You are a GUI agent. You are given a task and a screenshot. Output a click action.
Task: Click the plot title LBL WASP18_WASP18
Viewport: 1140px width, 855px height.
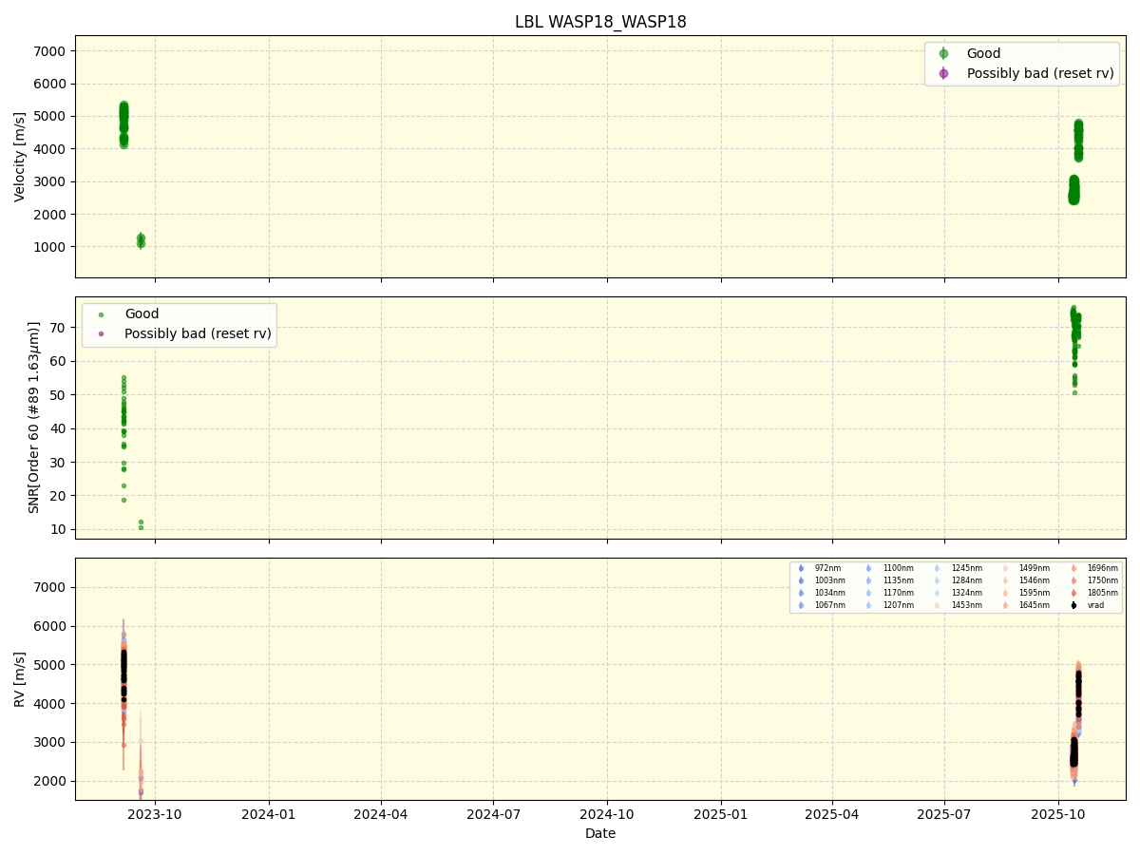[x=600, y=22]
